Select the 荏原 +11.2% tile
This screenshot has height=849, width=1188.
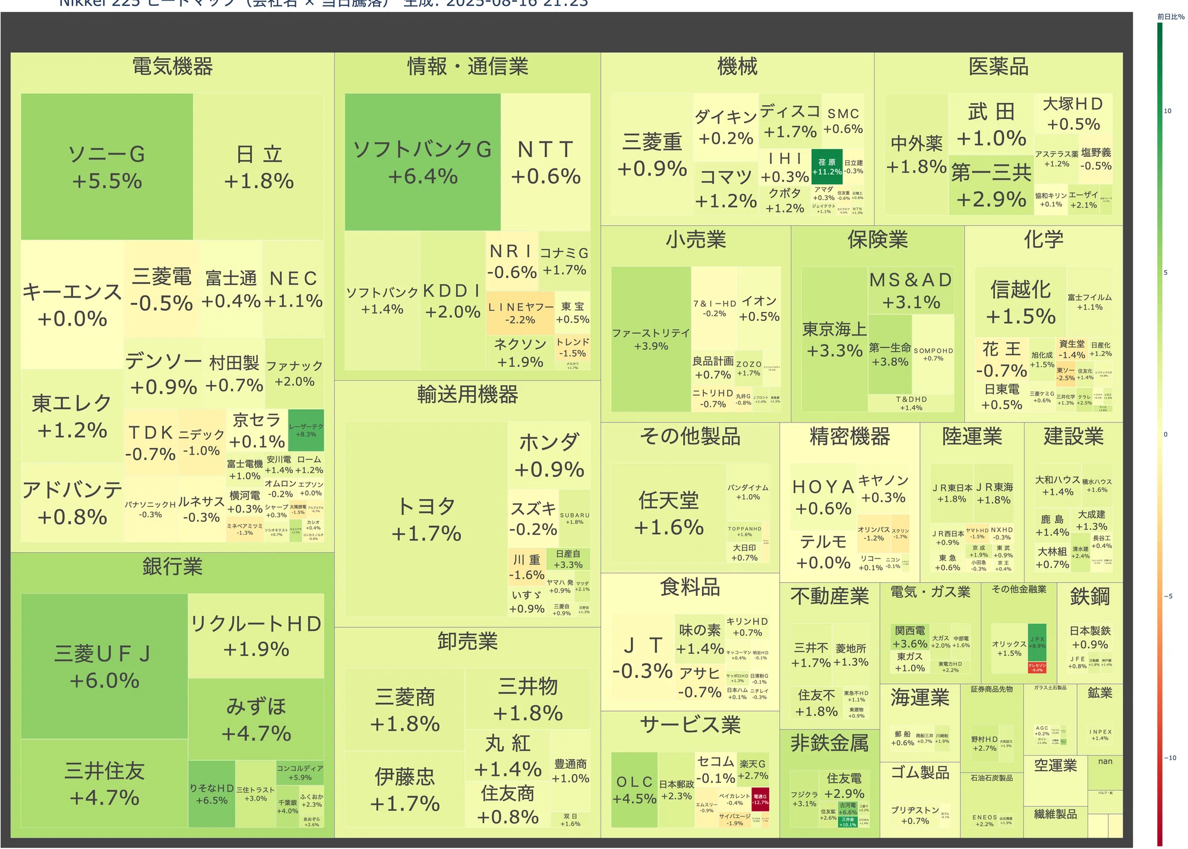pyautogui.click(x=827, y=166)
